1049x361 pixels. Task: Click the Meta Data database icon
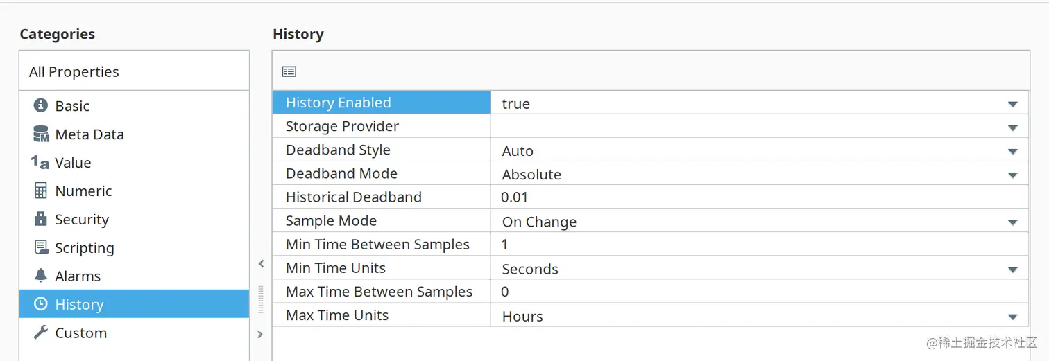41,134
